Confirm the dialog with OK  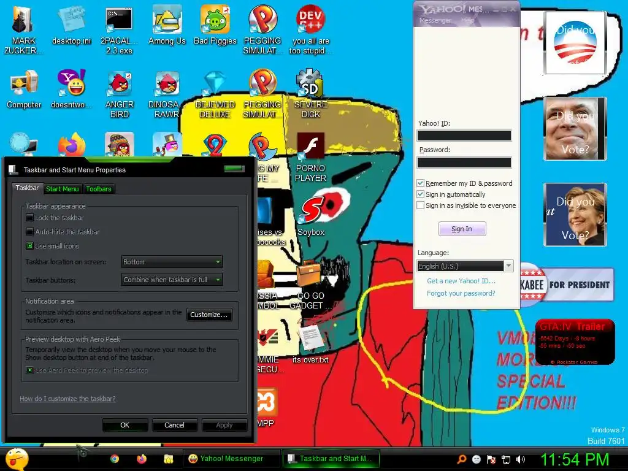125,425
